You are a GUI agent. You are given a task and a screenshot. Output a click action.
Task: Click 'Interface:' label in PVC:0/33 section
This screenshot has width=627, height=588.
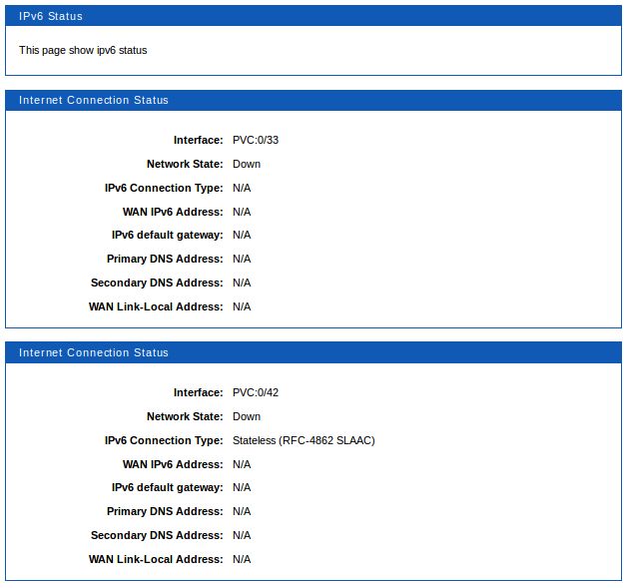[x=199, y=140]
